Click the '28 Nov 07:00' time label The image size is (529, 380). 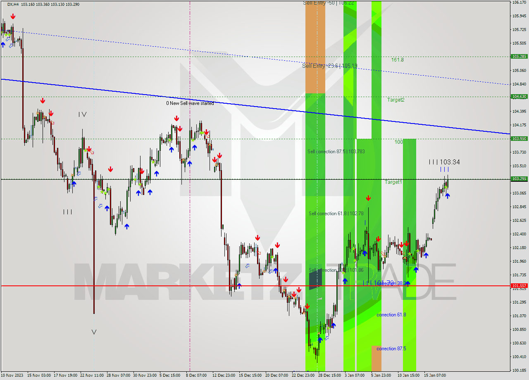tap(119, 375)
